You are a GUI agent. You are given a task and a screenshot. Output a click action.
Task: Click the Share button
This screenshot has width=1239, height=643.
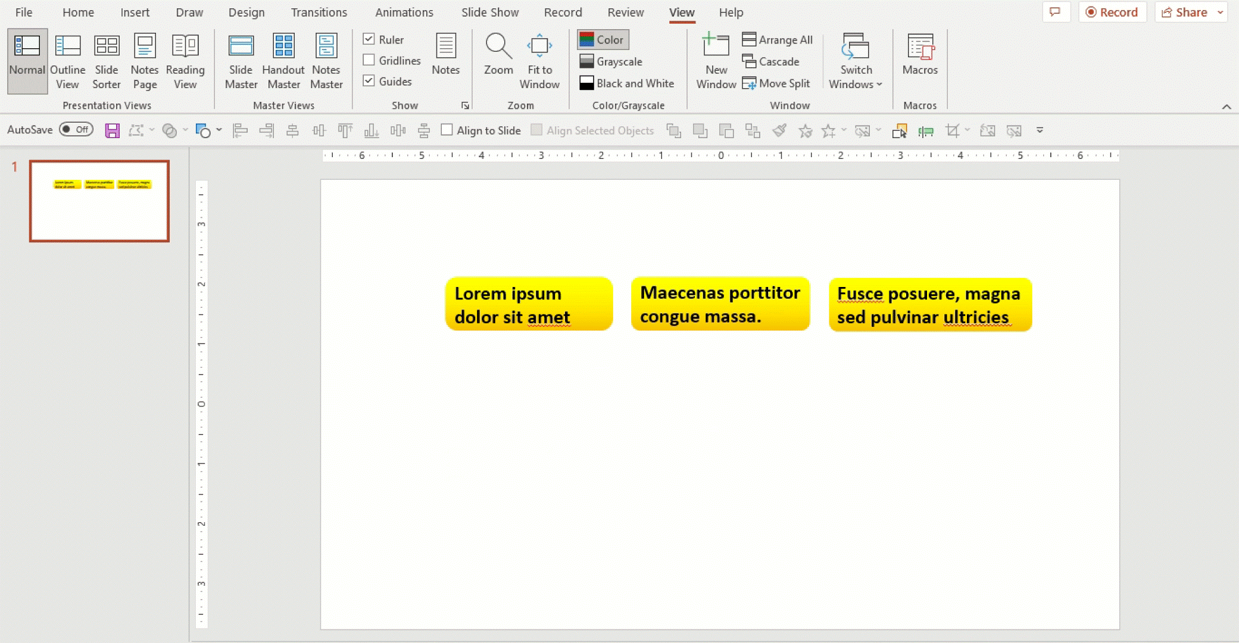pyautogui.click(x=1184, y=13)
